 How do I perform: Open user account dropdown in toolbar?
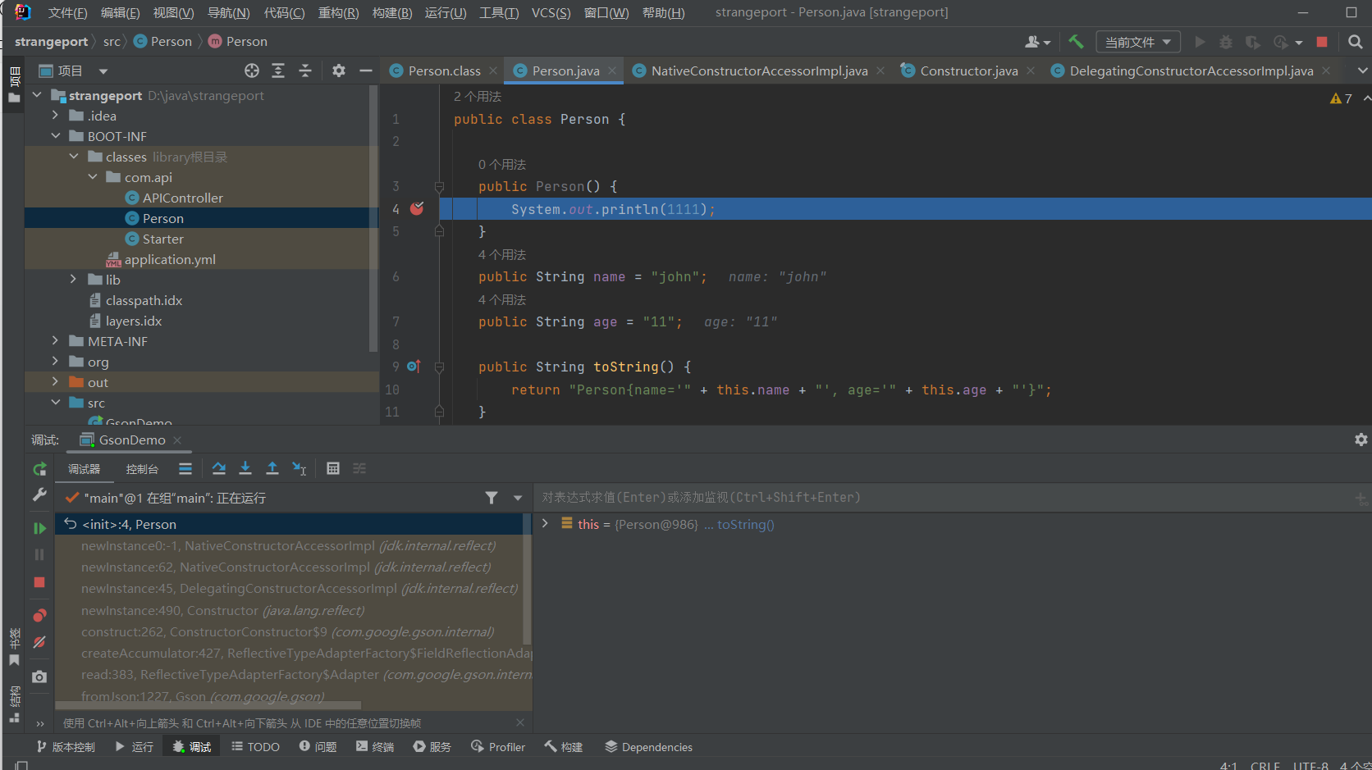click(1038, 42)
